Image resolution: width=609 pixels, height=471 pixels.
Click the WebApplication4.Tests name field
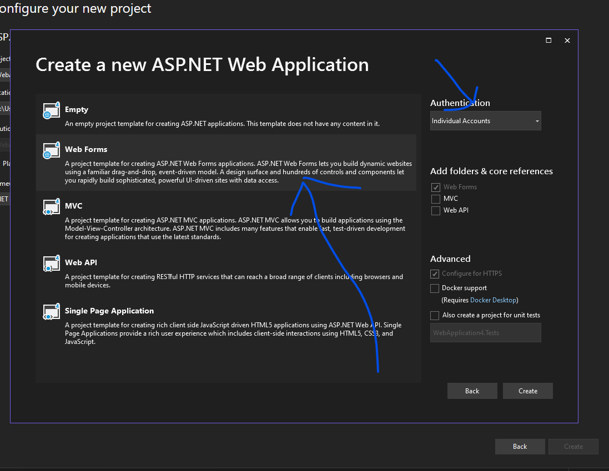[x=486, y=332]
